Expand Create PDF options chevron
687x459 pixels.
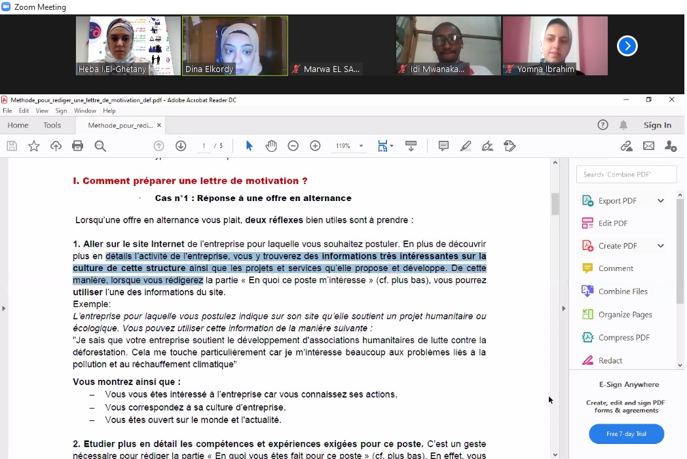pos(660,246)
